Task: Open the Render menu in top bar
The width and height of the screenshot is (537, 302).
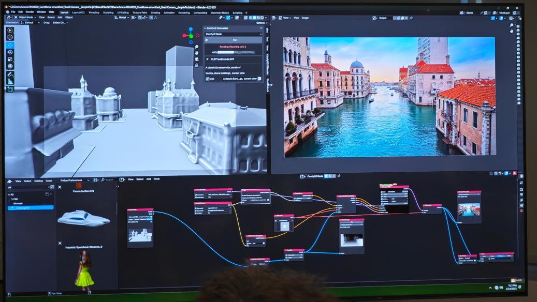Action: [x=30, y=12]
